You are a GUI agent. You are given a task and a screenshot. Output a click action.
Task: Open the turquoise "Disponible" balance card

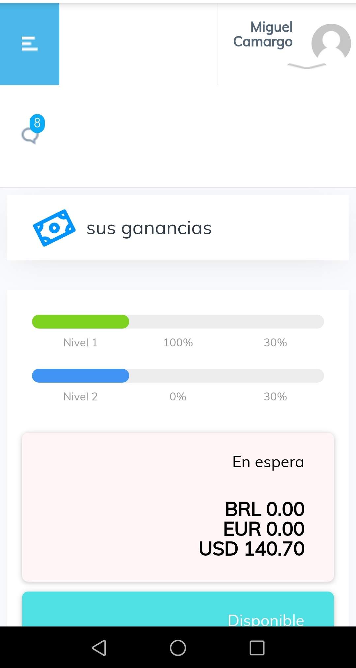pyautogui.click(x=178, y=610)
